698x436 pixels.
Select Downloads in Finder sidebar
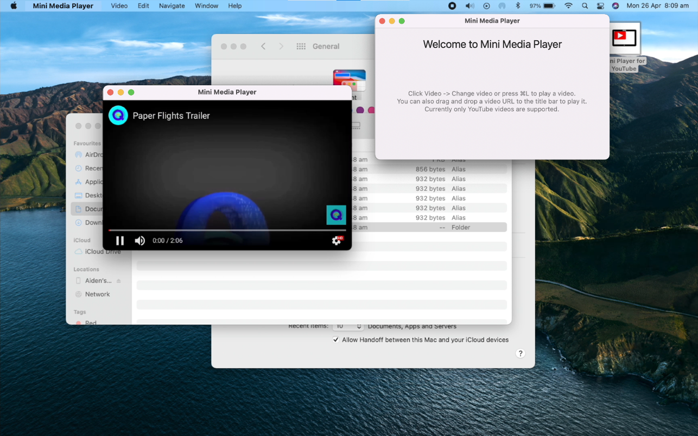pyautogui.click(x=88, y=222)
